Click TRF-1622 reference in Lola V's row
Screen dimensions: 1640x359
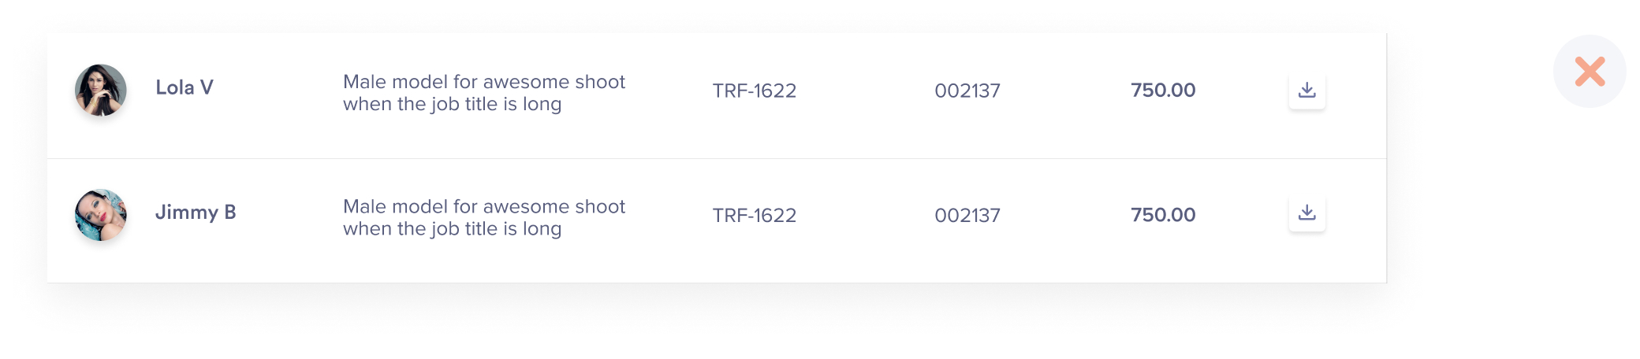755,91
